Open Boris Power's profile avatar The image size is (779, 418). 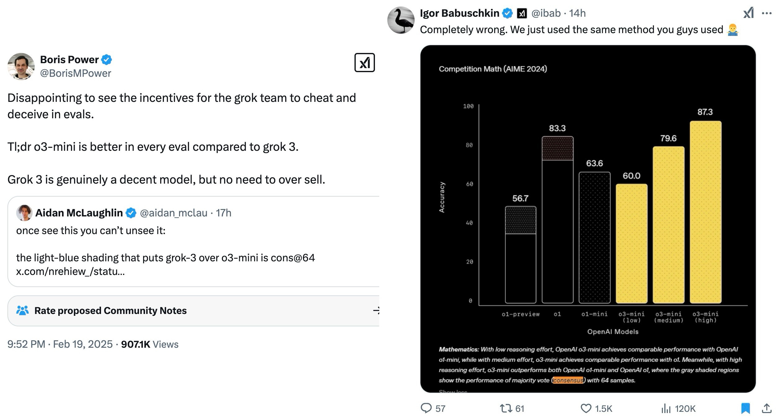click(x=21, y=66)
